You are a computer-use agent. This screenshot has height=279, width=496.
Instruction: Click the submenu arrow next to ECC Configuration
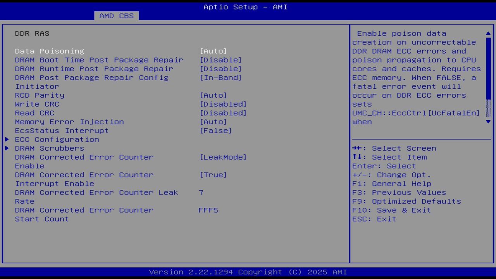[x=7, y=139]
